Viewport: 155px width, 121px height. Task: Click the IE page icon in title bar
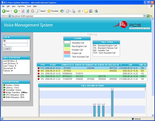2,2
